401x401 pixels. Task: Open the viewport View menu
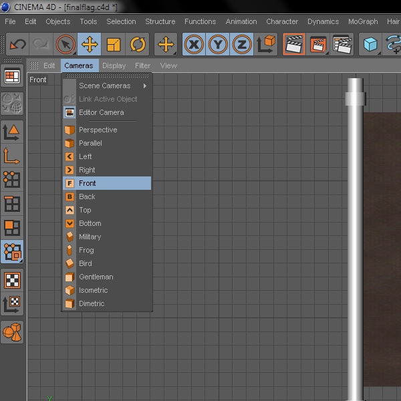click(x=169, y=65)
